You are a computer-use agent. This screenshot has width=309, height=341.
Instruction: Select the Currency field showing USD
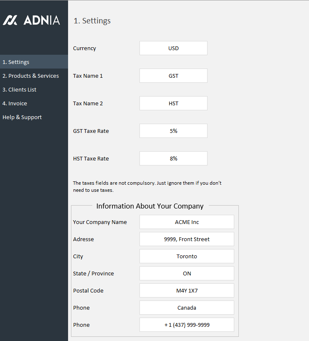pos(173,48)
